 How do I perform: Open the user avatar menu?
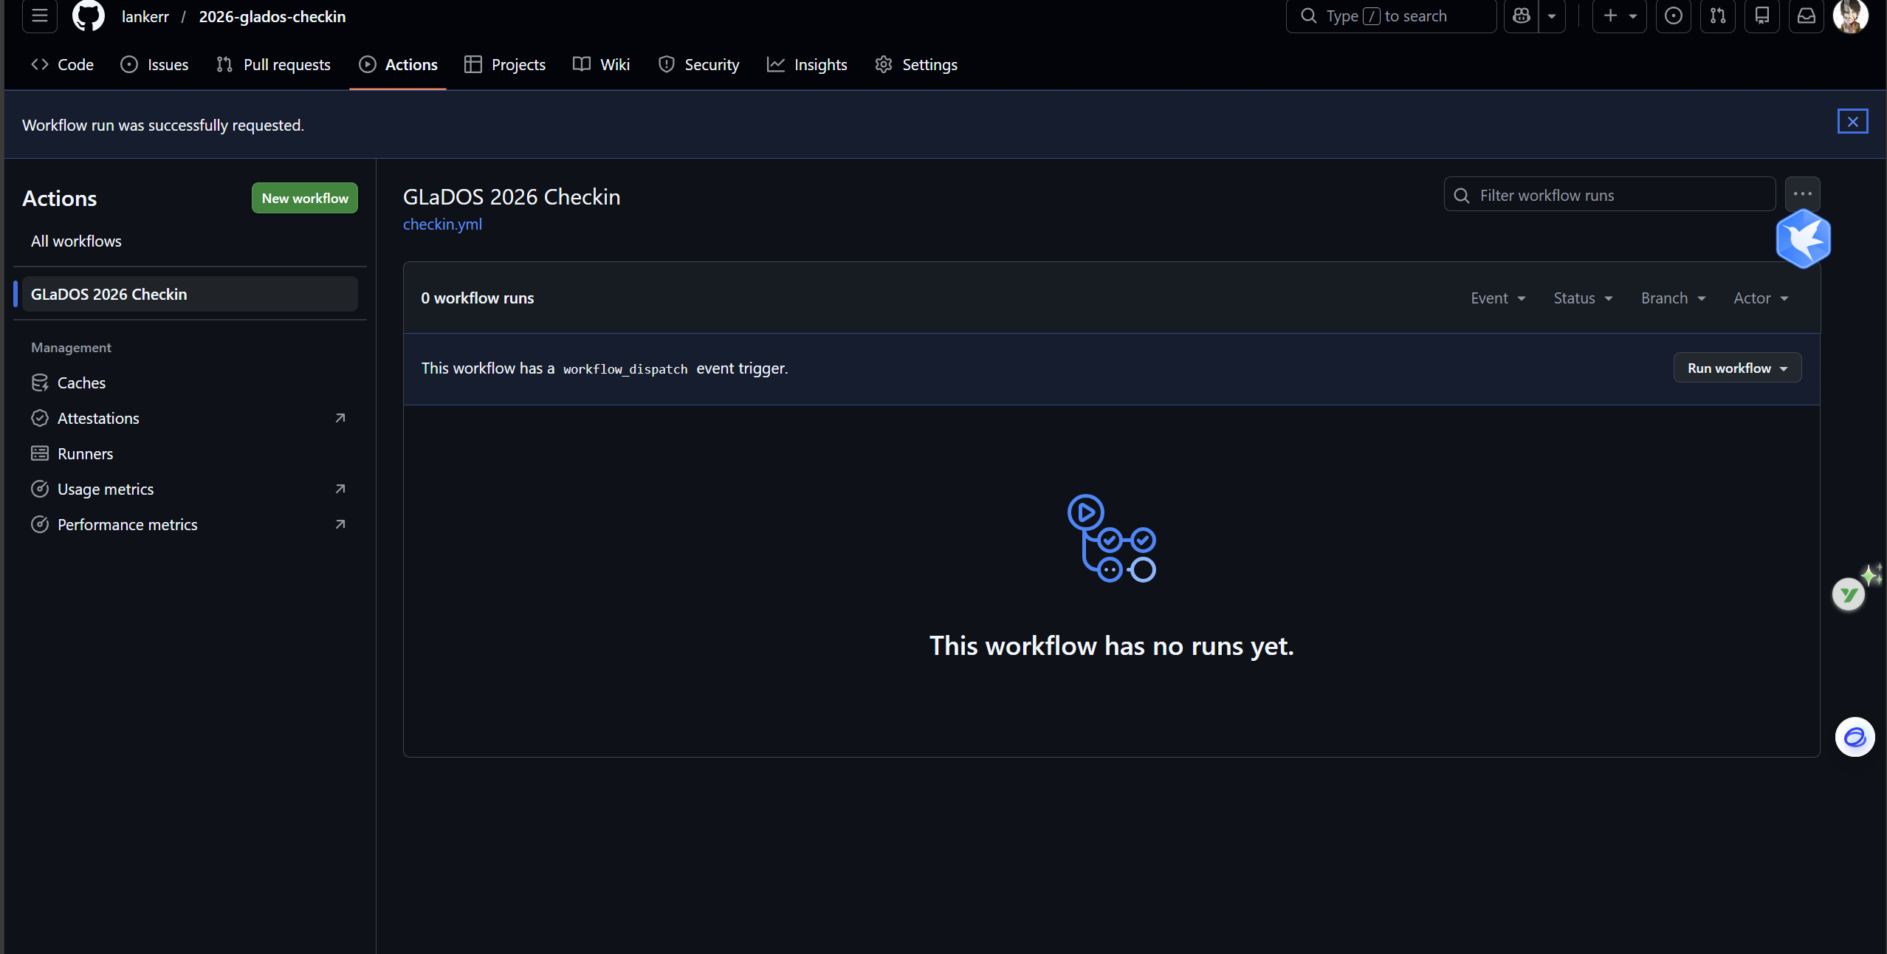coord(1851,16)
